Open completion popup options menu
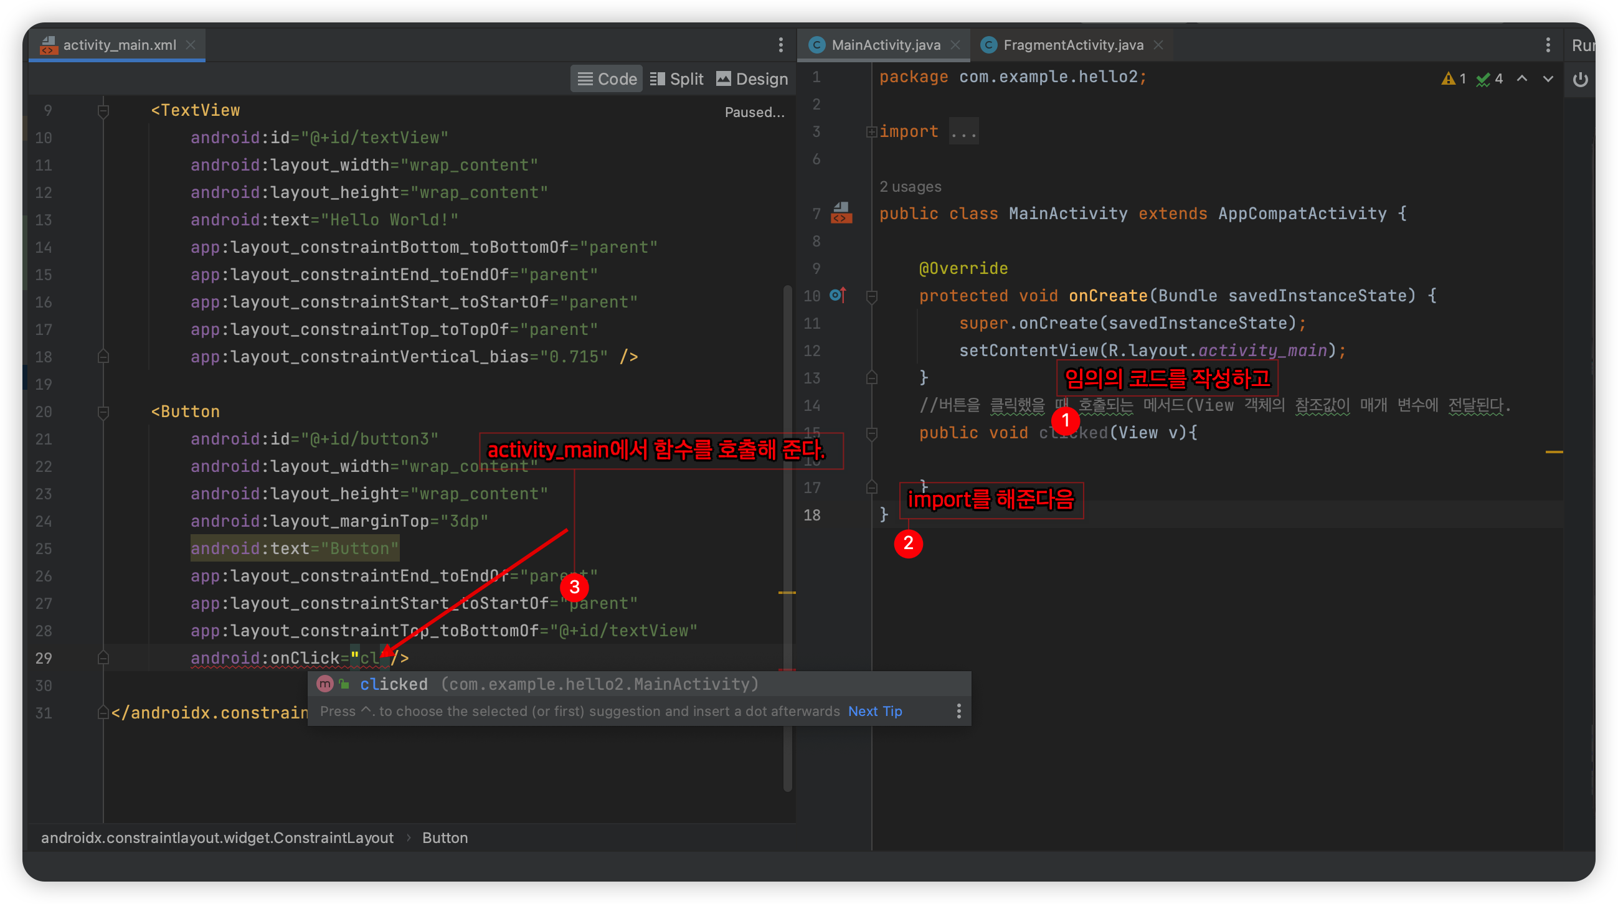 coord(958,711)
